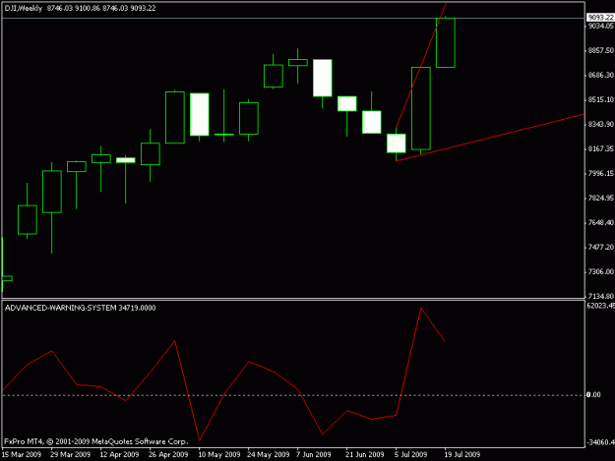Click the 62023.45 indicator scale value

point(600,305)
